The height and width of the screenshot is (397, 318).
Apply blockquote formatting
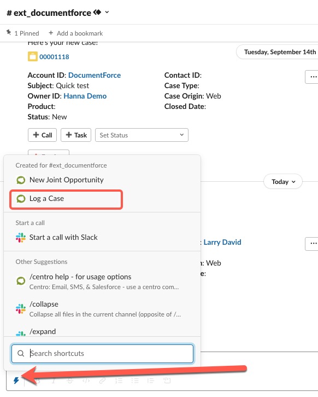(151, 381)
